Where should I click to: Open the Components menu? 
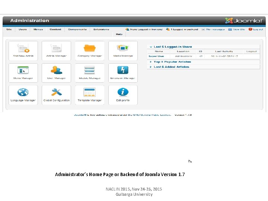click(x=77, y=29)
